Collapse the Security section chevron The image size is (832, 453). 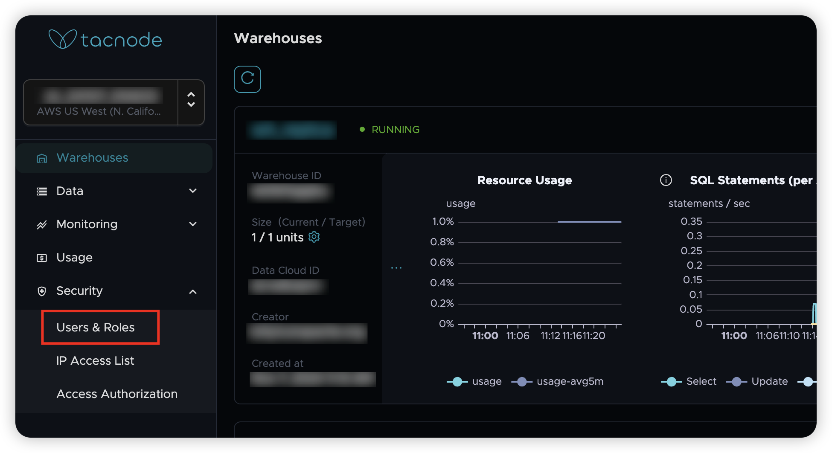tap(193, 292)
